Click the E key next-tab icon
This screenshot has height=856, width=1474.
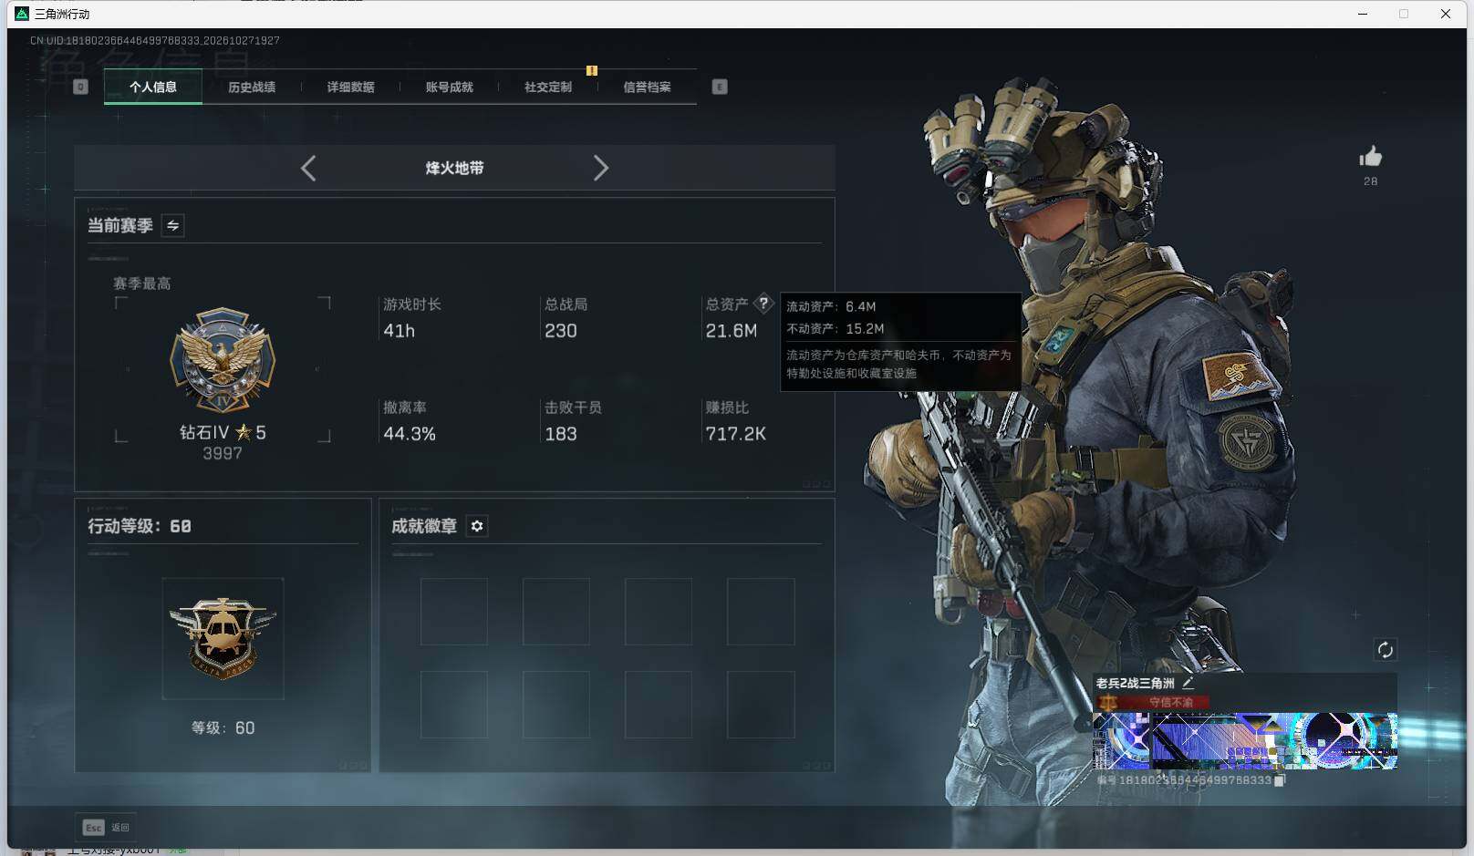[x=720, y=87]
